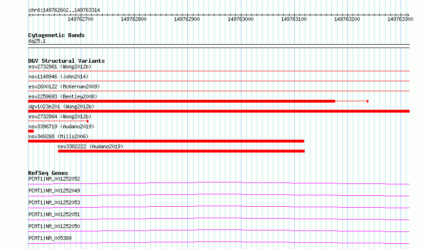The image size is (423, 249).
Task: Open variant nsv1148946 (John2014)
Action: pyautogui.click(x=58, y=77)
